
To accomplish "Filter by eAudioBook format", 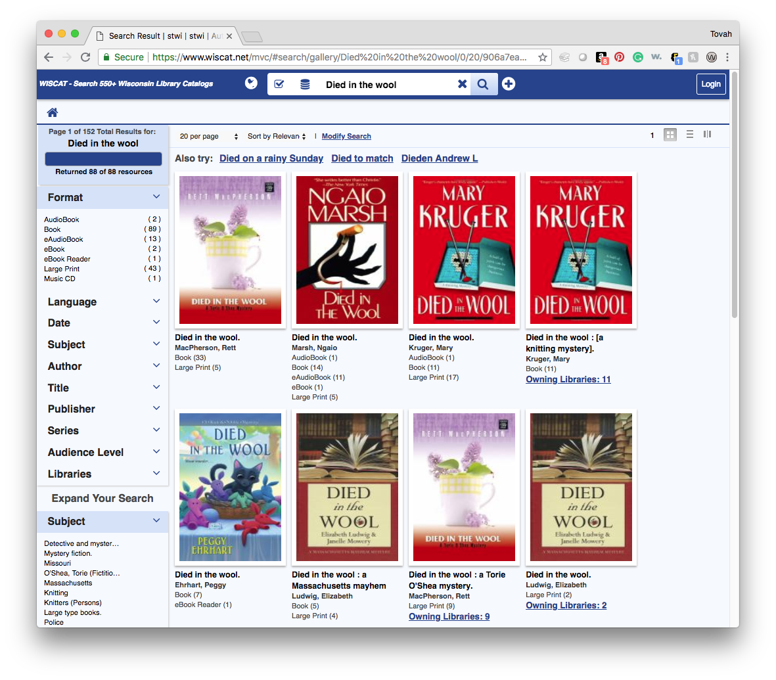I will 63,239.
